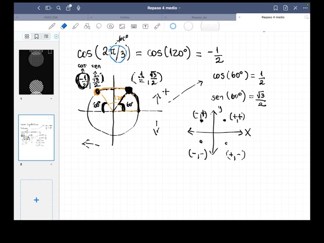This screenshot has height=243, width=324.
Task: Show outline list view in sidebar
Action: click(46, 36)
